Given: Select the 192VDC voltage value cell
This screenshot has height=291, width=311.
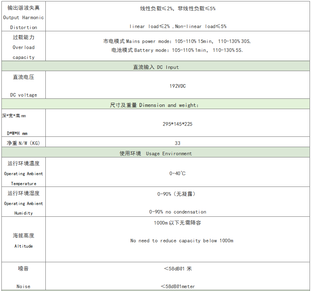Looking at the screenshot, I should [x=177, y=86].
